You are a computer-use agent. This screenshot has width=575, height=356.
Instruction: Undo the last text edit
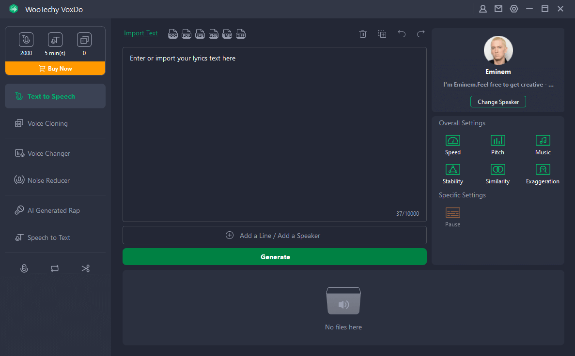tap(402, 34)
